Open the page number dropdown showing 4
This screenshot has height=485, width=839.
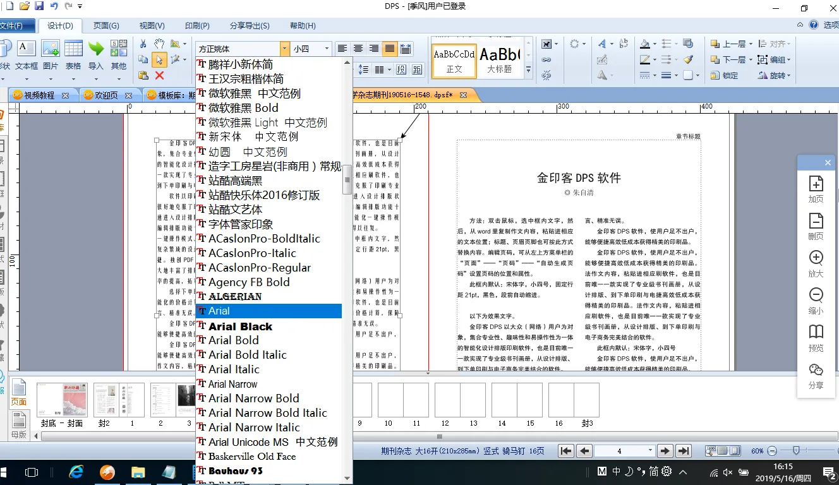click(x=650, y=451)
